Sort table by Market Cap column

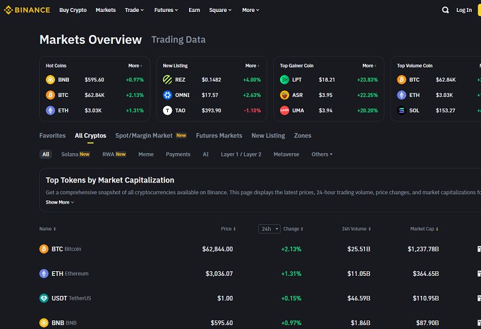point(424,229)
